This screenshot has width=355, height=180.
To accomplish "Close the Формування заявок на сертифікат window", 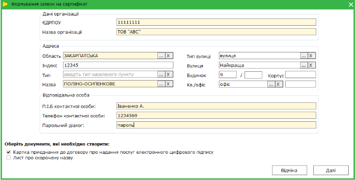I will click(x=351, y=4).
